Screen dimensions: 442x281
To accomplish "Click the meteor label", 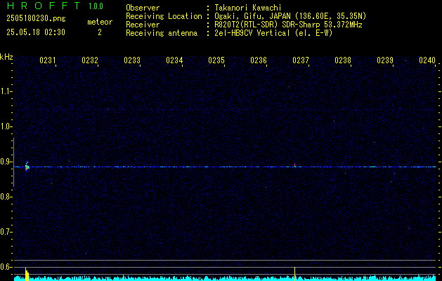I will 100,22.
